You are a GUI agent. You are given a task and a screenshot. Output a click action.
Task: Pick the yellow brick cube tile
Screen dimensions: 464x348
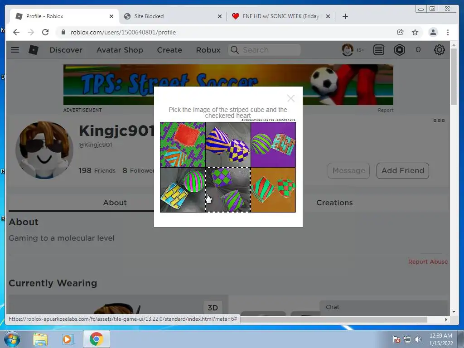[x=183, y=190]
